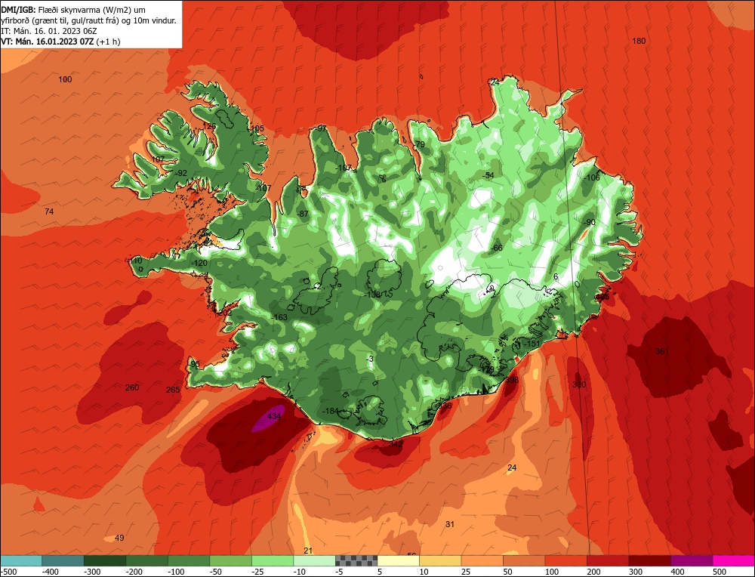Click the 'DMI/IGB' title in the header box
755x577 pixels.
click(18, 10)
